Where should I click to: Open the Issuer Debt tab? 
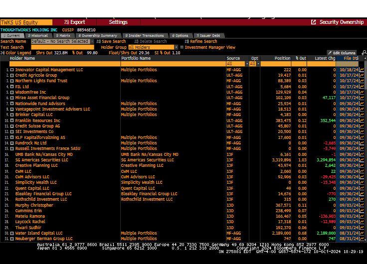[208, 35]
